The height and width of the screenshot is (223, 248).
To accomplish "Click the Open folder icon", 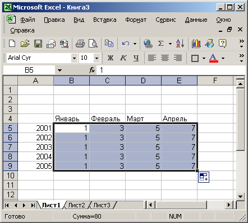I will [25, 44].
